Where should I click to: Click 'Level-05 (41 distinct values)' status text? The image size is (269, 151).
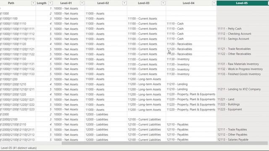coord(19,148)
